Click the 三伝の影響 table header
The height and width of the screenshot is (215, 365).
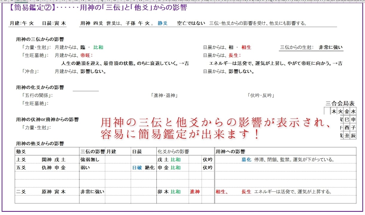(92, 152)
